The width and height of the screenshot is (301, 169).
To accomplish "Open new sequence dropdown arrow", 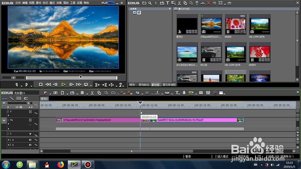I will click(67, 94).
